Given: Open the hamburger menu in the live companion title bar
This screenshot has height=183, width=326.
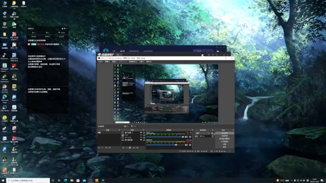Looking at the screenshot, I should coord(216,55).
